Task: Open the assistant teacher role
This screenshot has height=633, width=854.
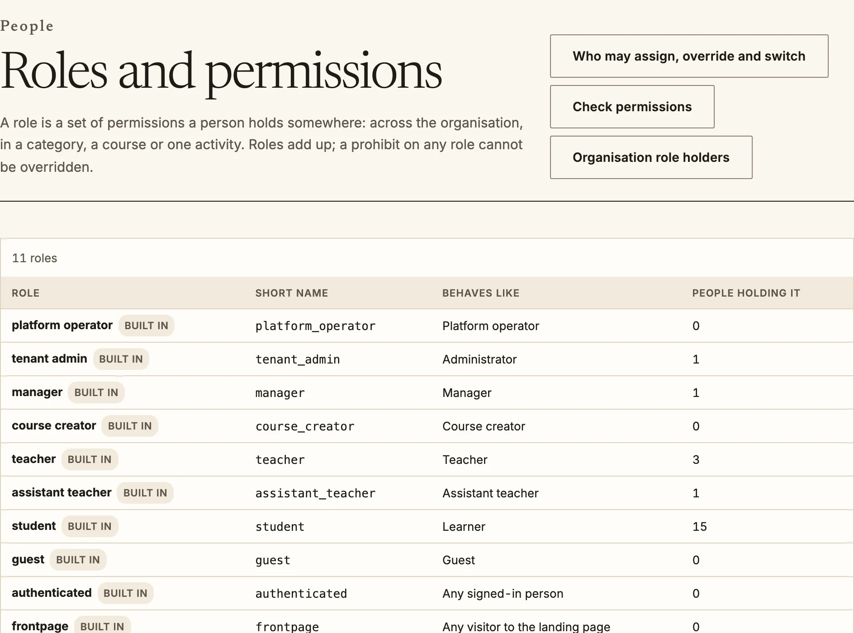Action: click(62, 493)
